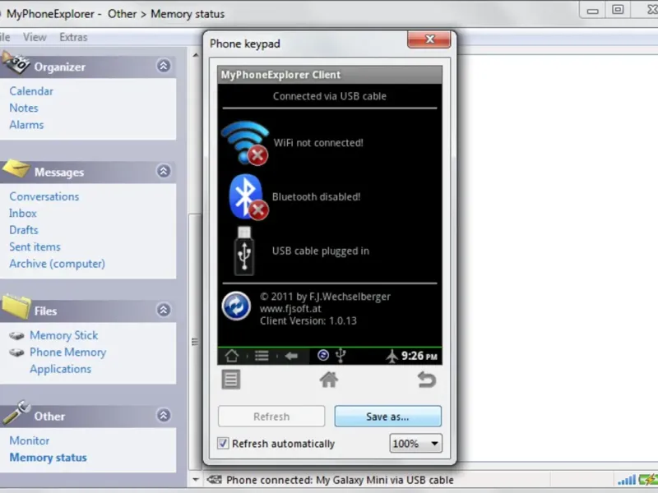Click the 9:26 PM phone clock
The width and height of the screenshot is (658, 493).
(x=419, y=356)
